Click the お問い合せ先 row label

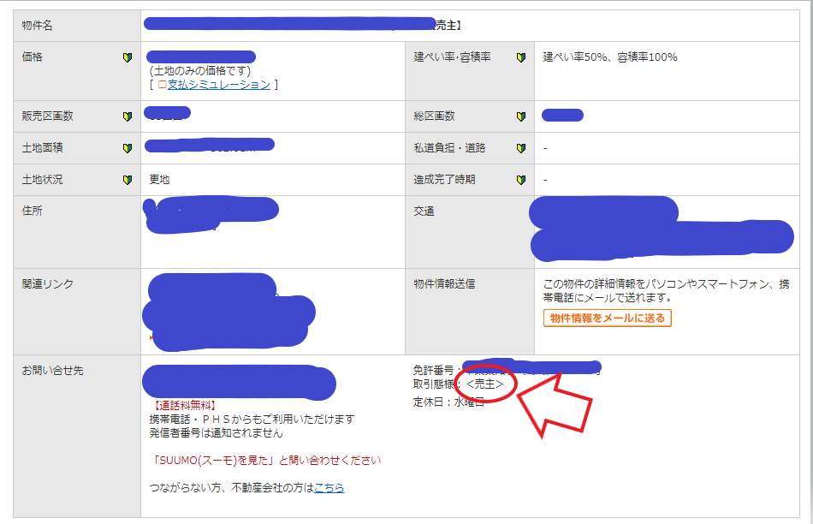tap(52, 371)
